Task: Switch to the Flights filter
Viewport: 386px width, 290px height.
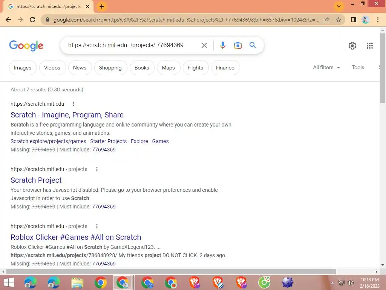Action: pyautogui.click(x=195, y=68)
